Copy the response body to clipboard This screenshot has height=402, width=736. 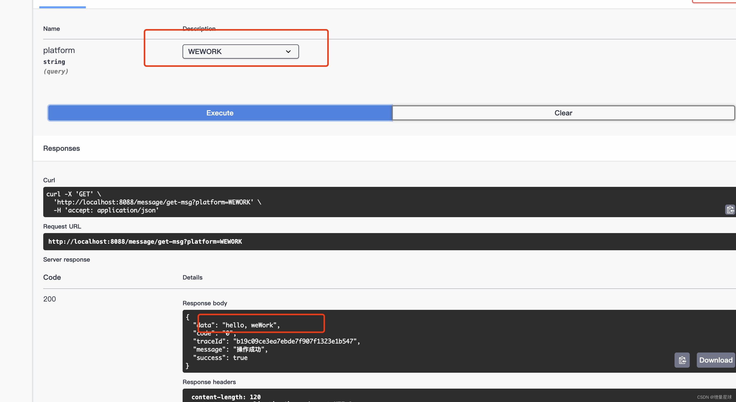(x=682, y=360)
